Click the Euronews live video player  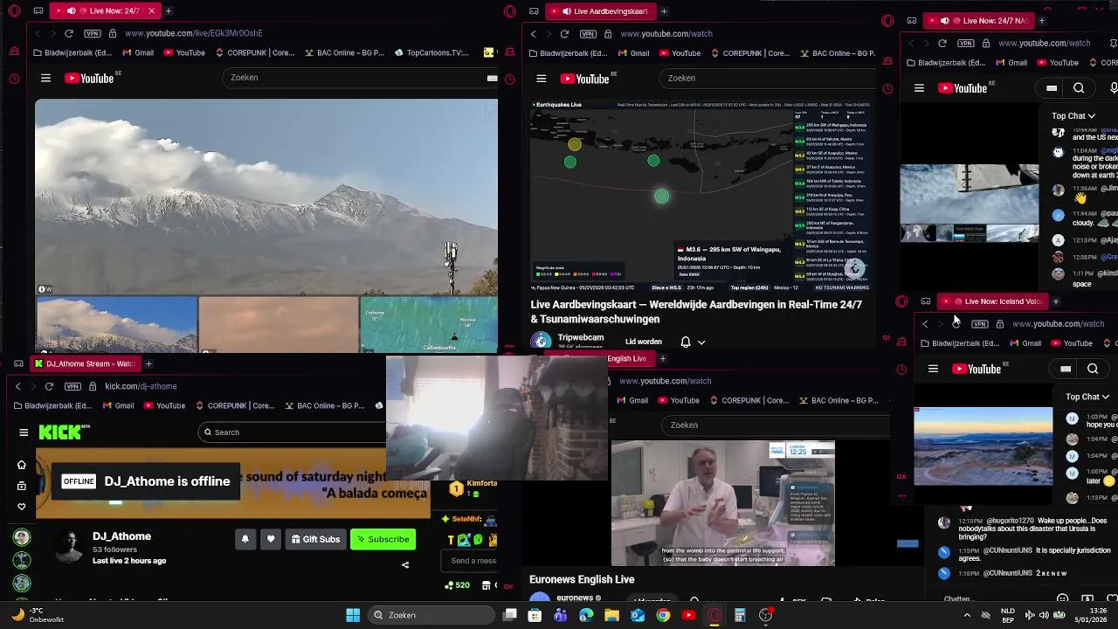(722, 503)
